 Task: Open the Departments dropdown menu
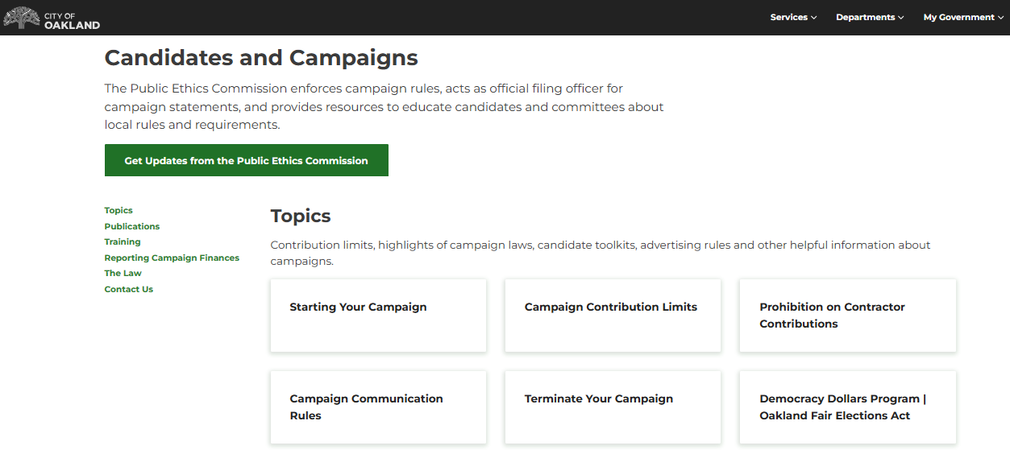pos(870,17)
